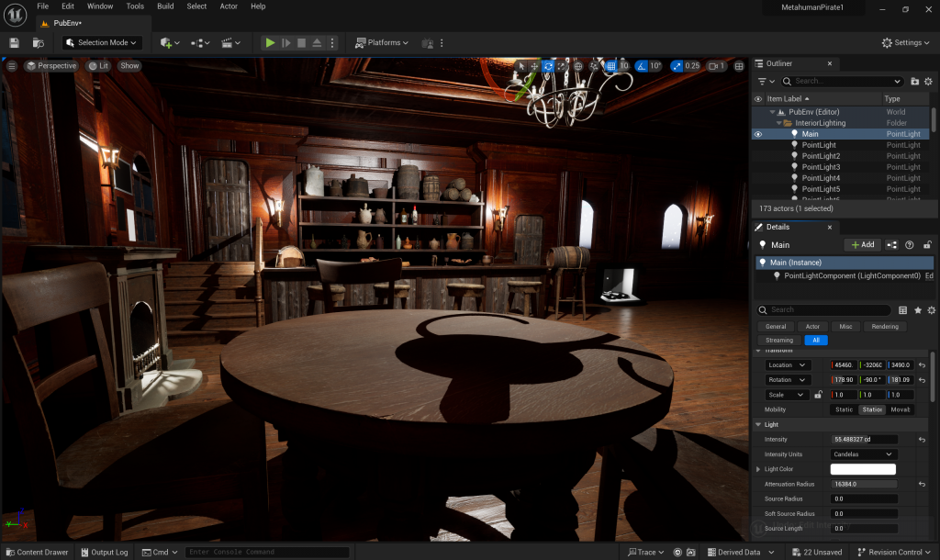940x560 pixels.
Task: Open the Selection Mode dropdown
Action: point(102,42)
